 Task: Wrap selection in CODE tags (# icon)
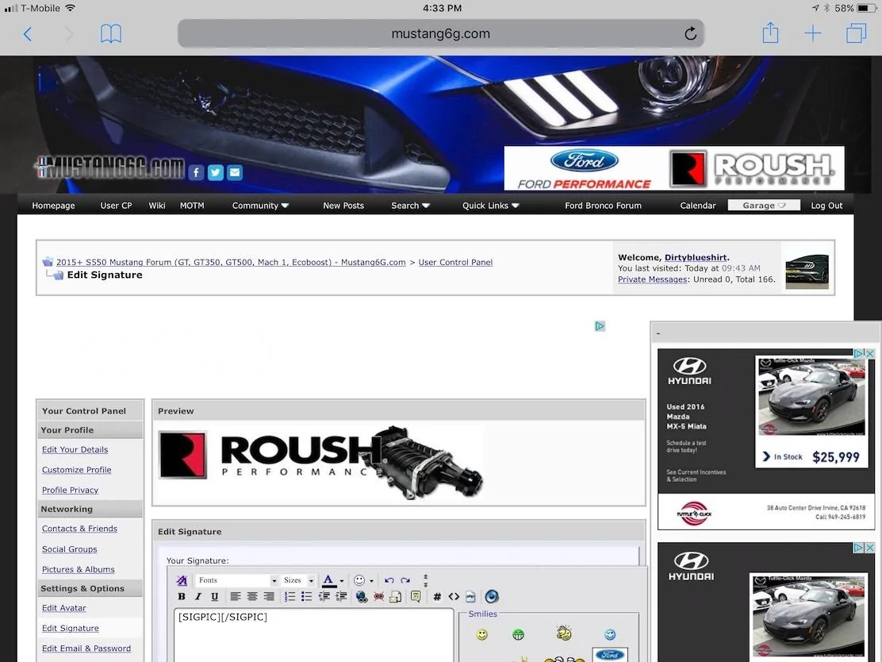tap(437, 597)
